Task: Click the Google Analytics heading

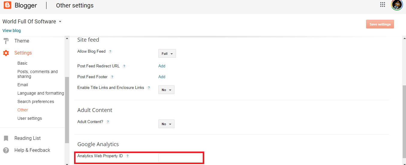Action: (x=98, y=144)
